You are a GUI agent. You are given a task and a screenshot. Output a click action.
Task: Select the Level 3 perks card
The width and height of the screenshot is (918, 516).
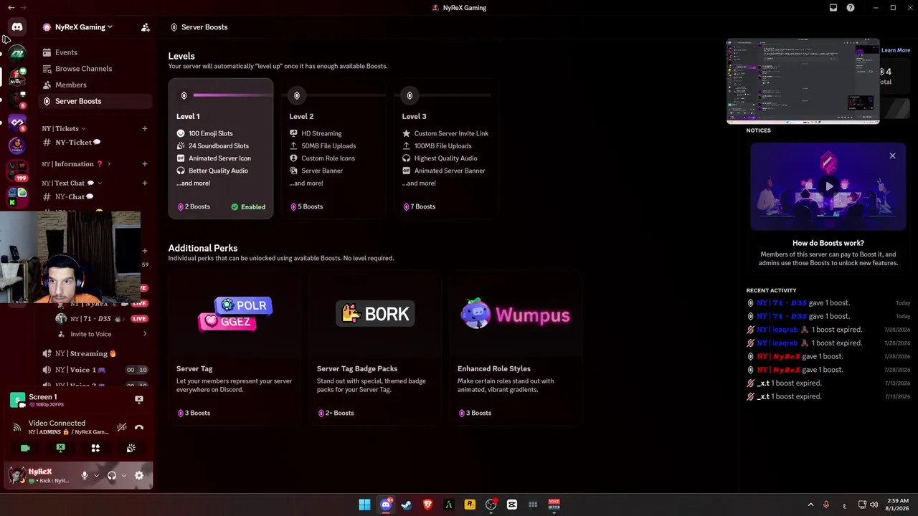[x=446, y=148]
